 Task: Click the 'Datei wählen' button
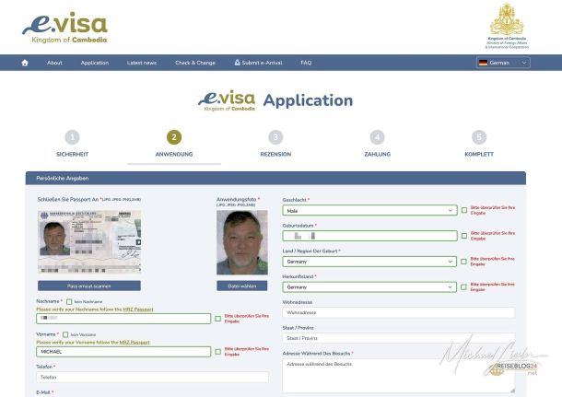pyautogui.click(x=241, y=286)
